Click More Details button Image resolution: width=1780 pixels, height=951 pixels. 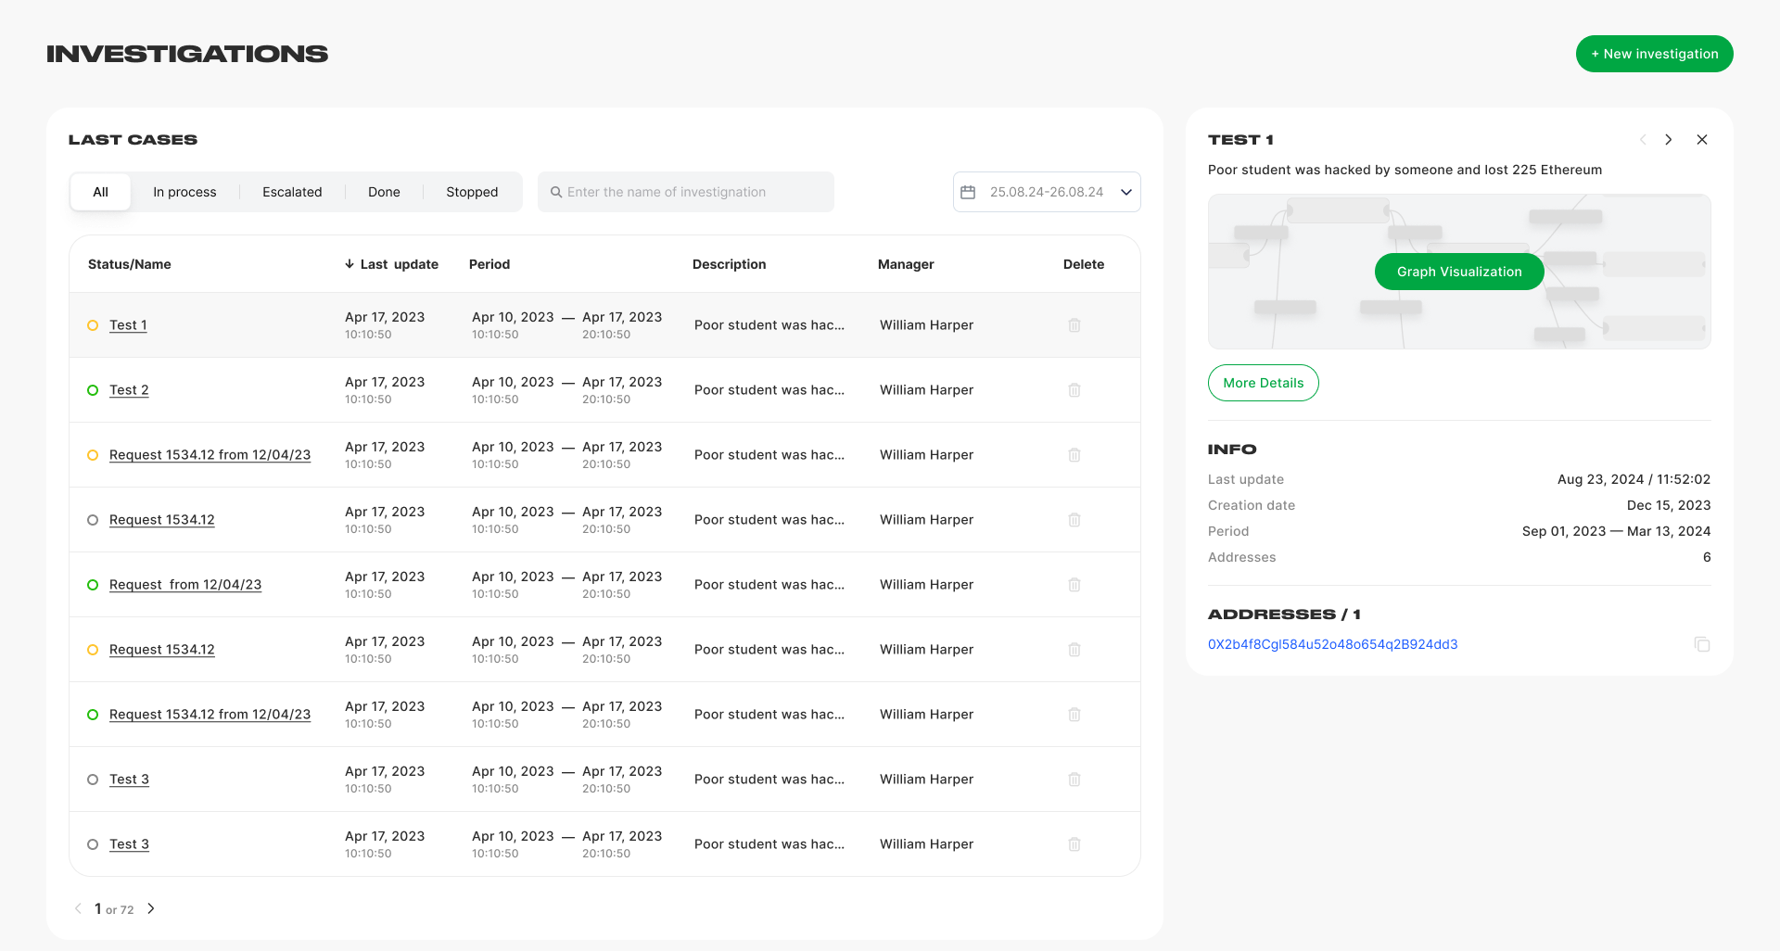1263,383
